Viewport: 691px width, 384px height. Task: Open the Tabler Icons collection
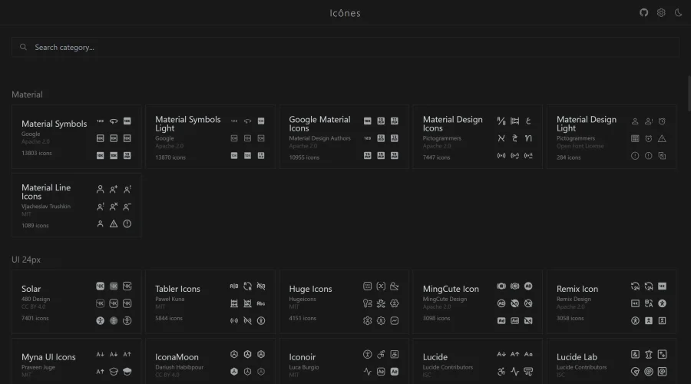click(x=210, y=302)
